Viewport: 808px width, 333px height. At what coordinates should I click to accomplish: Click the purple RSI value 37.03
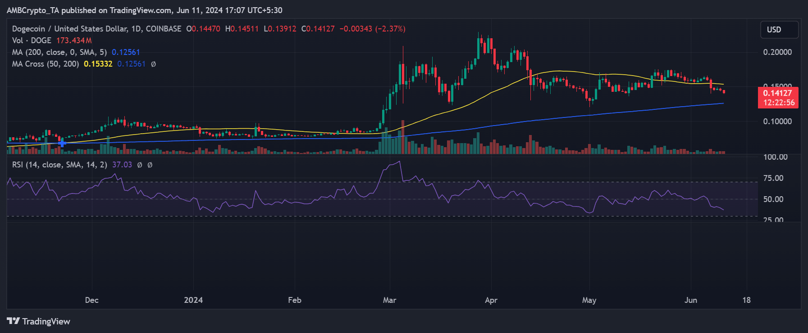[x=122, y=165]
